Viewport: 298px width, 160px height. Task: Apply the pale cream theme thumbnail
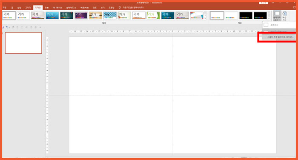pyautogui.click(x=124, y=15)
